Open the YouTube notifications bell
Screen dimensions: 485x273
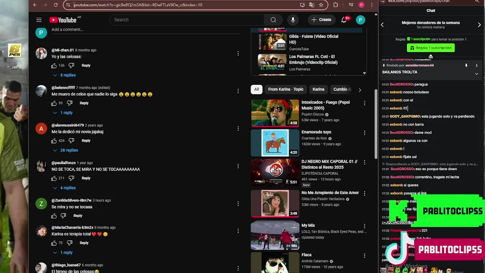pyautogui.click(x=344, y=20)
